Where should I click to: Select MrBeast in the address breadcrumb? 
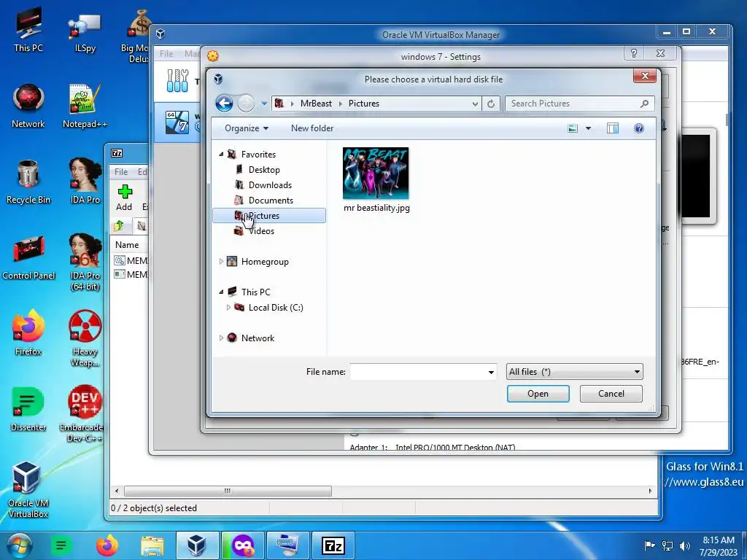(x=316, y=104)
